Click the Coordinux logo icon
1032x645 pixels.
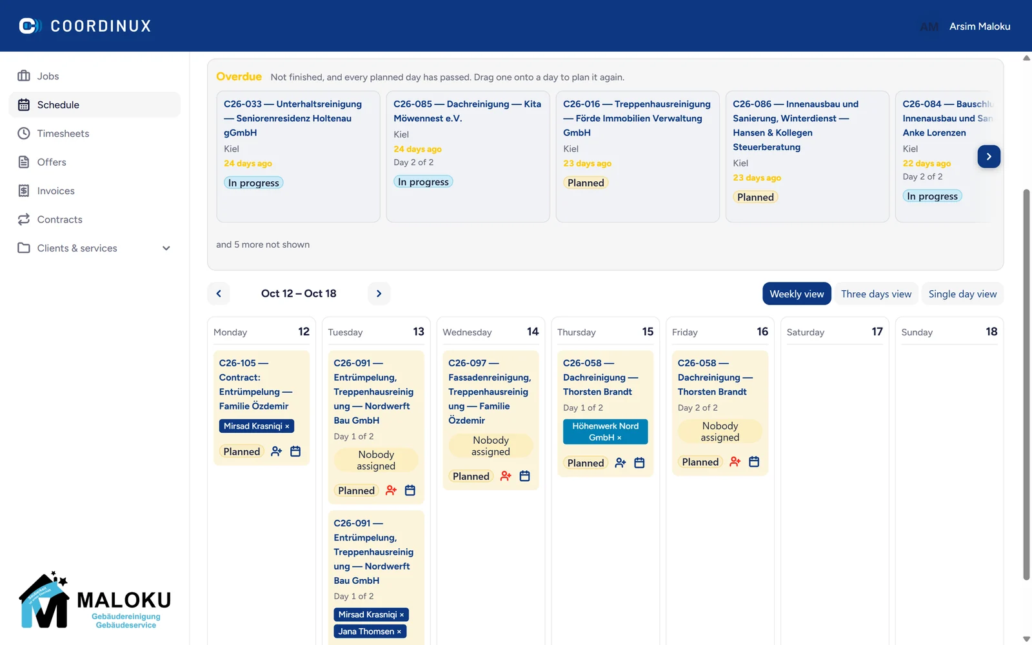(x=30, y=26)
